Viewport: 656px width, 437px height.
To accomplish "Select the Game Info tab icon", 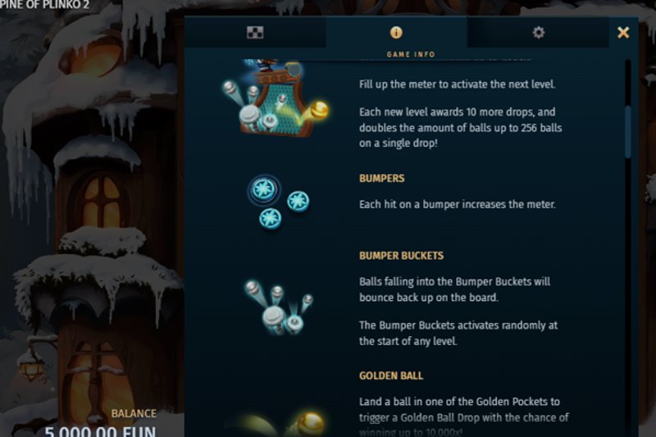I will point(396,32).
